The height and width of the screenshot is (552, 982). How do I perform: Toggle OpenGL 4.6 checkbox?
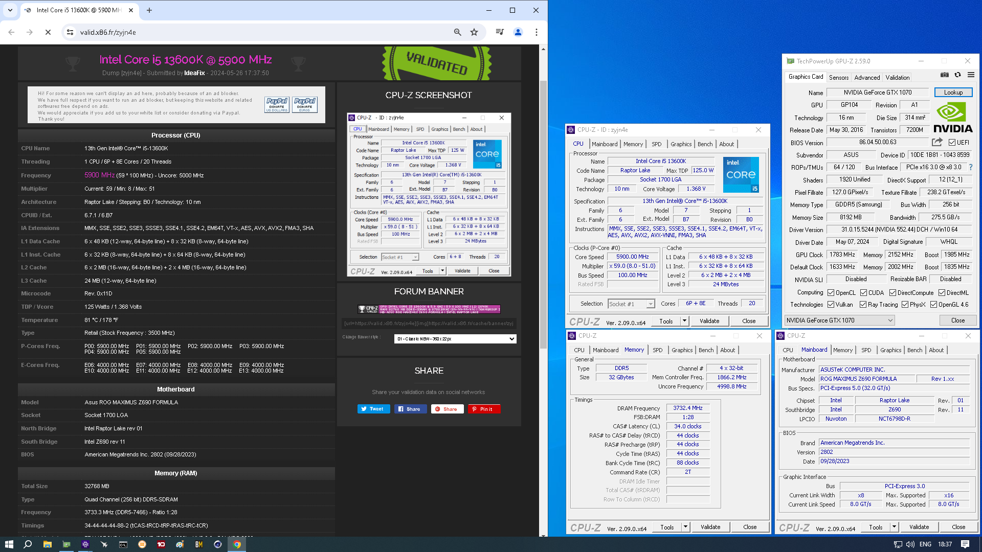(x=933, y=305)
